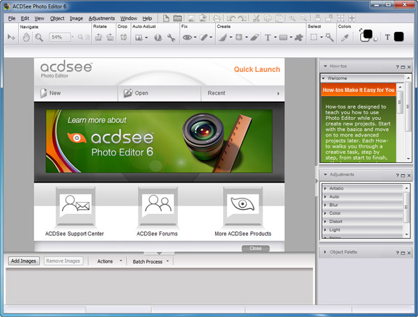Click the Red Eye fix tool
Screen dimensions: 418x317
tap(188, 37)
